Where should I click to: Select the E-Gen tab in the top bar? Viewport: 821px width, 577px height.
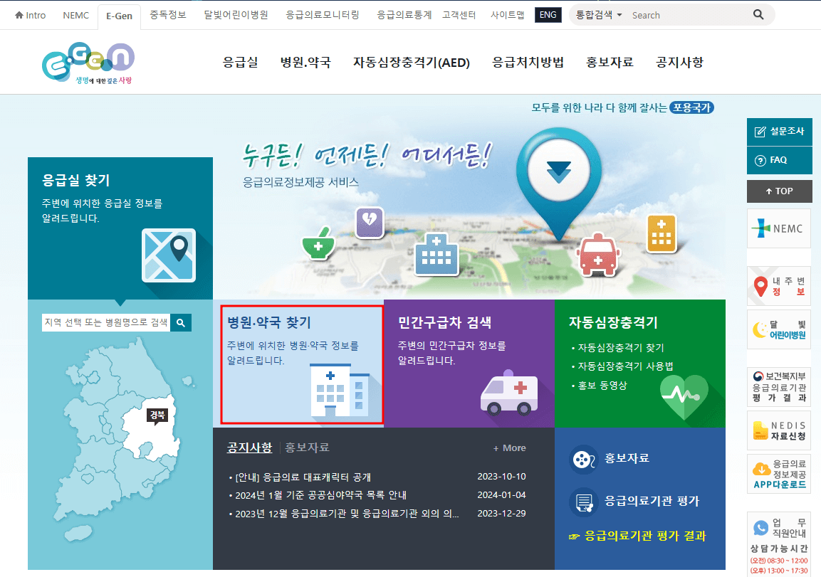click(118, 14)
